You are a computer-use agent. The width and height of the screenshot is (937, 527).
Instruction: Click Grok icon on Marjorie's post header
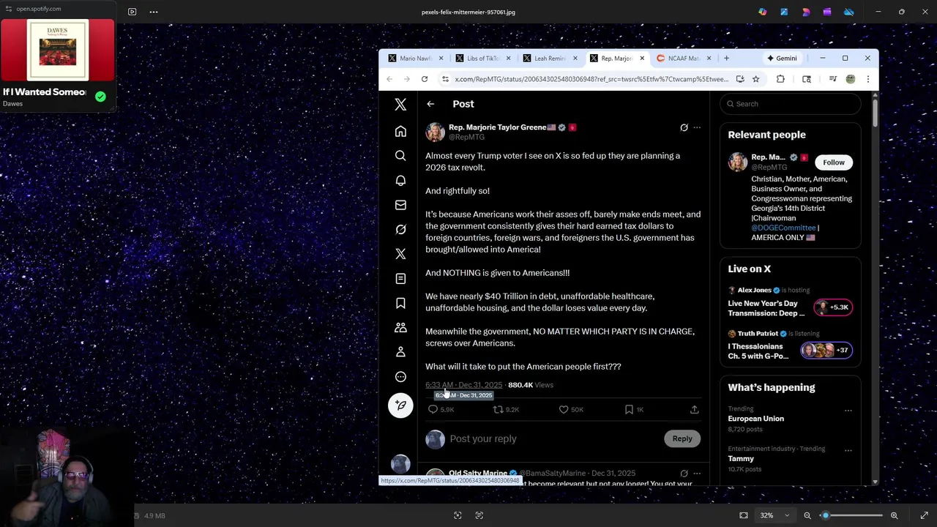click(x=684, y=127)
